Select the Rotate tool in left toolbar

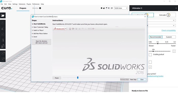point(3,34)
